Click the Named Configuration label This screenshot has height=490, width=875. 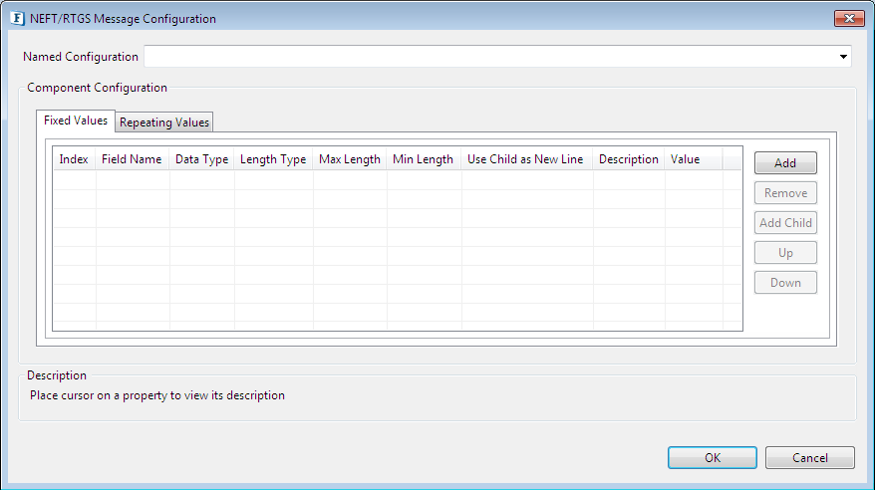coord(81,57)
